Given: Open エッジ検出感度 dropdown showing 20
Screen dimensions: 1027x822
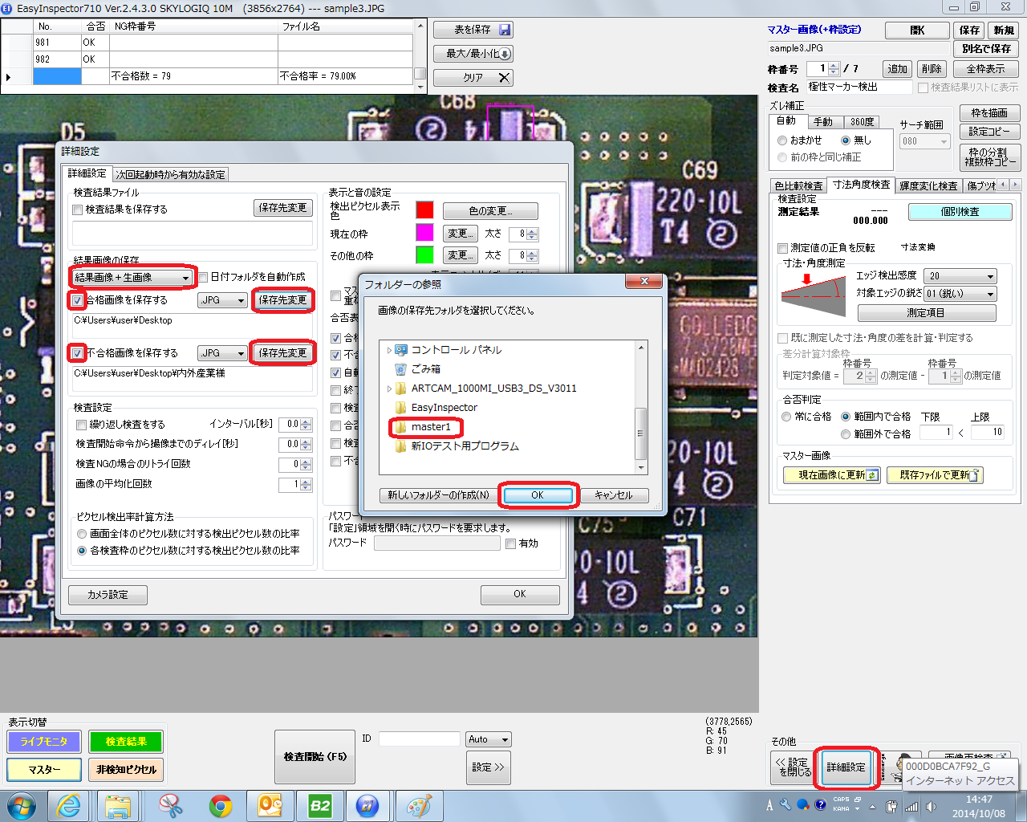Looking at the screenshot, I should pos(960,275).
